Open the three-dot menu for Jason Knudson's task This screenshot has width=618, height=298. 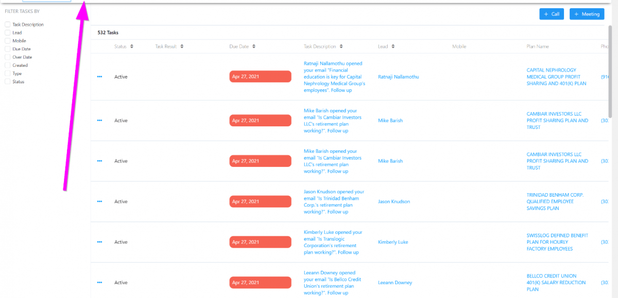pyautogui.click(x=99, y=201)
